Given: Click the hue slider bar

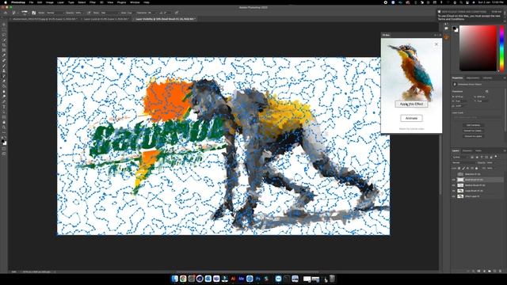Looking at the screenshot, I should (501, 48).
